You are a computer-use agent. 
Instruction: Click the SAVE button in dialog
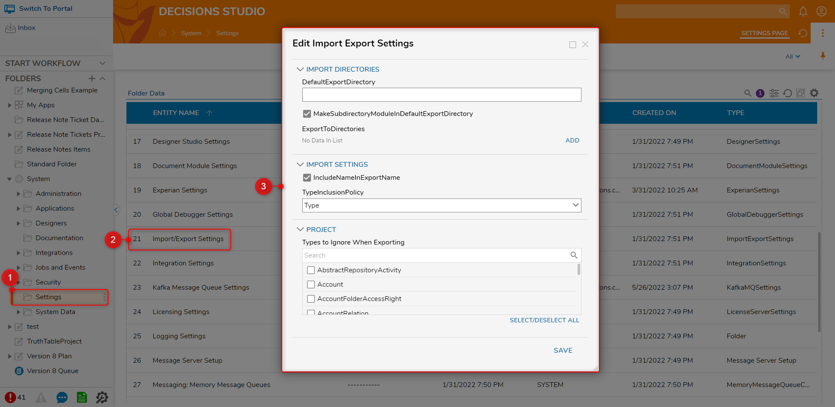(563, 351)
